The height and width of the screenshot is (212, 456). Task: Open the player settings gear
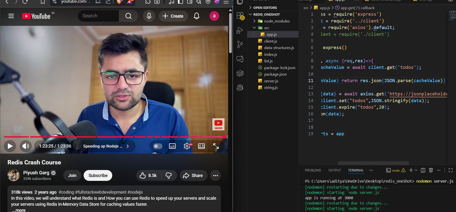pyautogui.click(x=187, y=146)
